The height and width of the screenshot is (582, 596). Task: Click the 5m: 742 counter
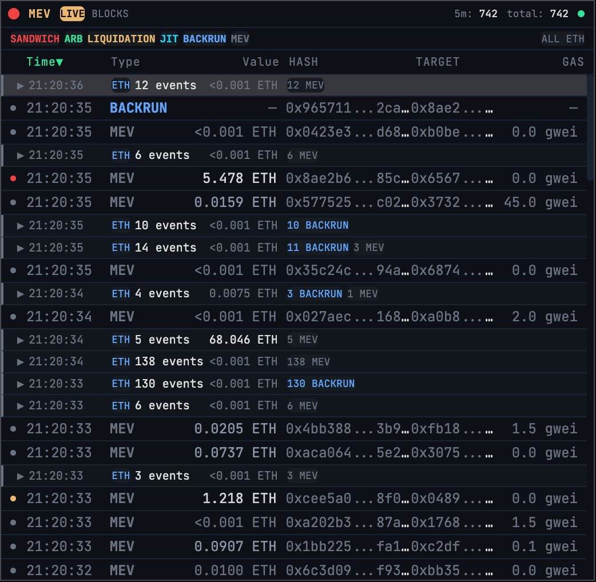[x=476, y=14]
